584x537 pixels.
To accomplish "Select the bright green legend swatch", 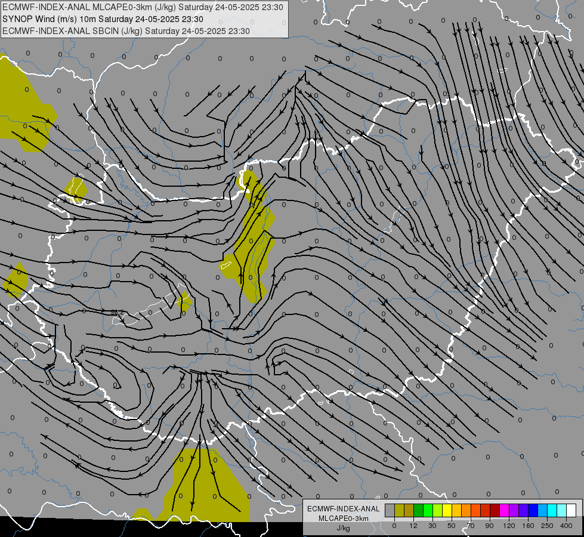I will pos(428,511).
